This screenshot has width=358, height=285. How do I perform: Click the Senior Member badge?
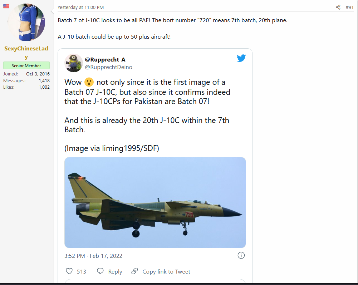pyautogui.click(x=26, y=65)
